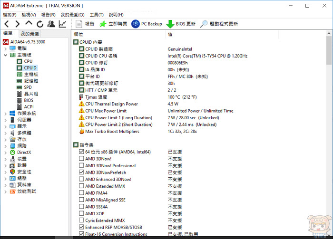This screenshot has width=333, height=239.
Task: Open driver update with magnifier icon
Action: click(x=219, y=24)
